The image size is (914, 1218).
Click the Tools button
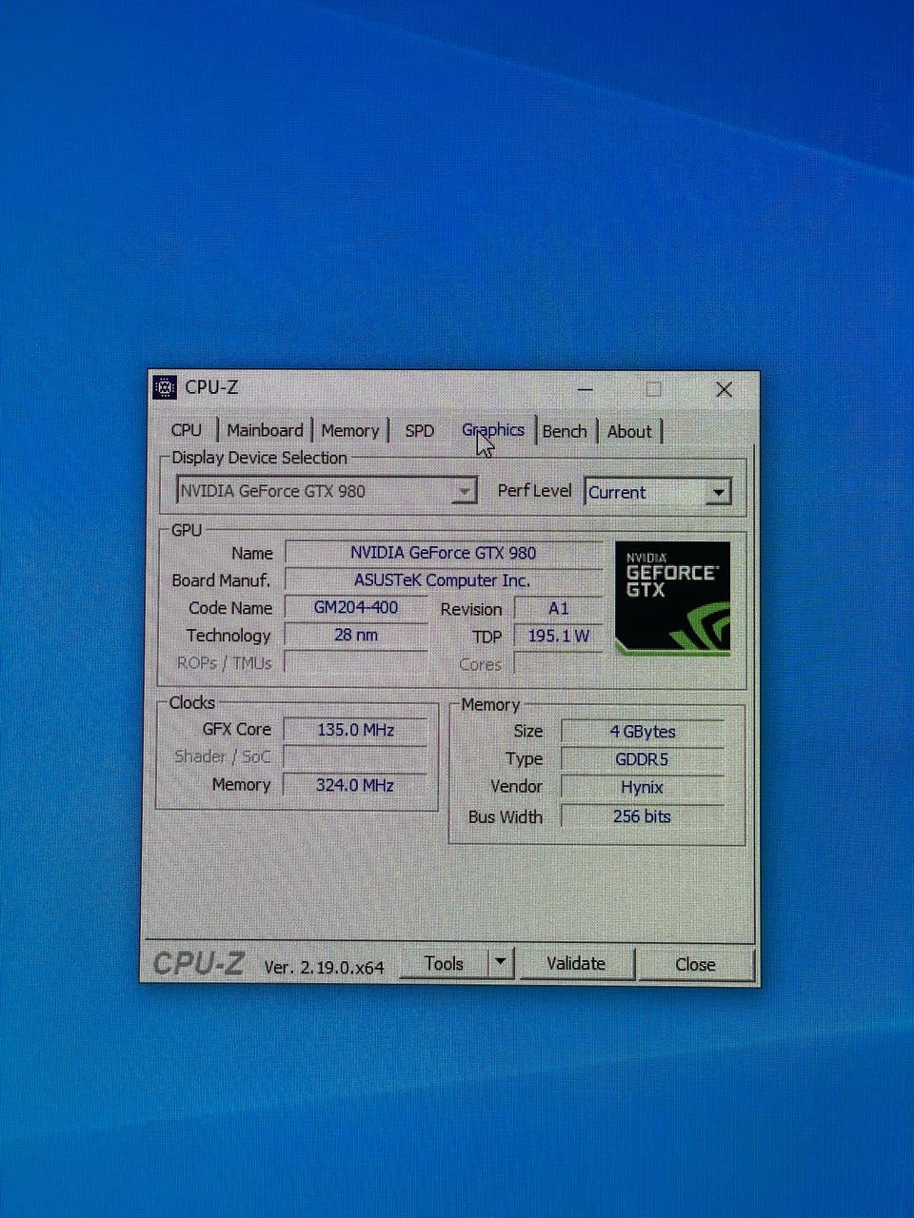tap(444, 963)
